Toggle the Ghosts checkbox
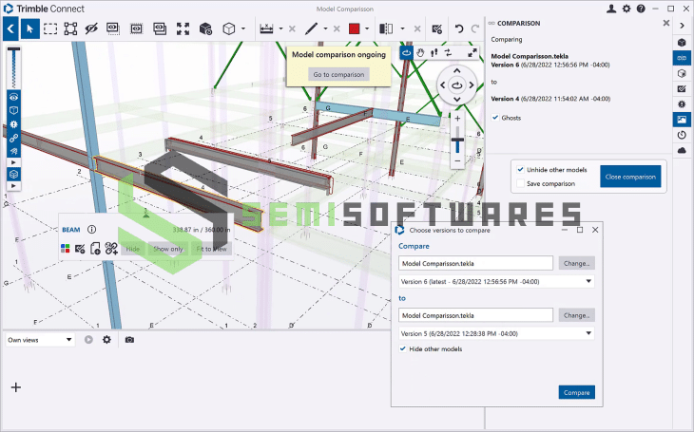 (495, 118)
